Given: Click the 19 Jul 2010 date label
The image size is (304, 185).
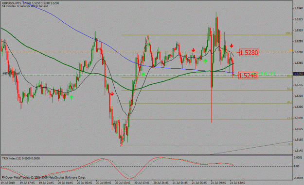Looking at the screenshot, I should point(8,183).
